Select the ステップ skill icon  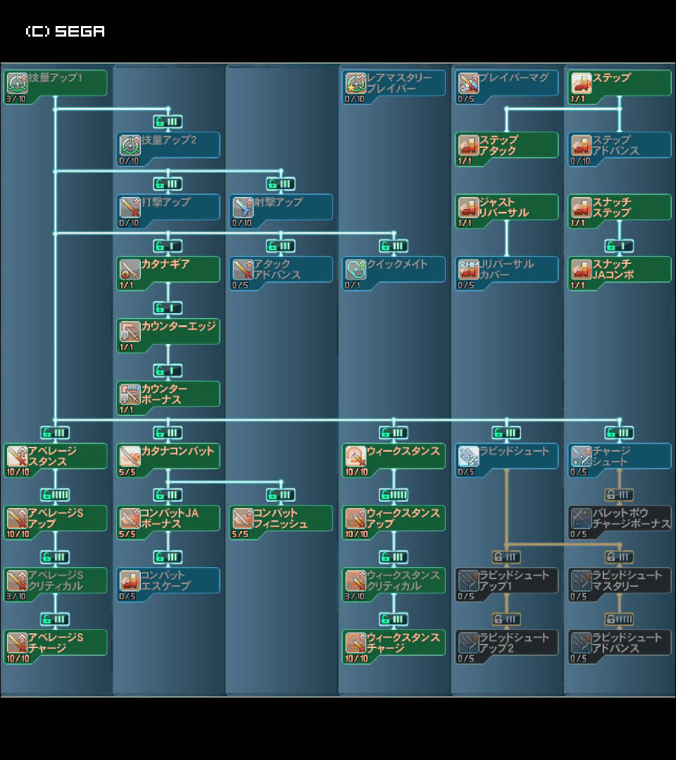(x=582, y=83)
